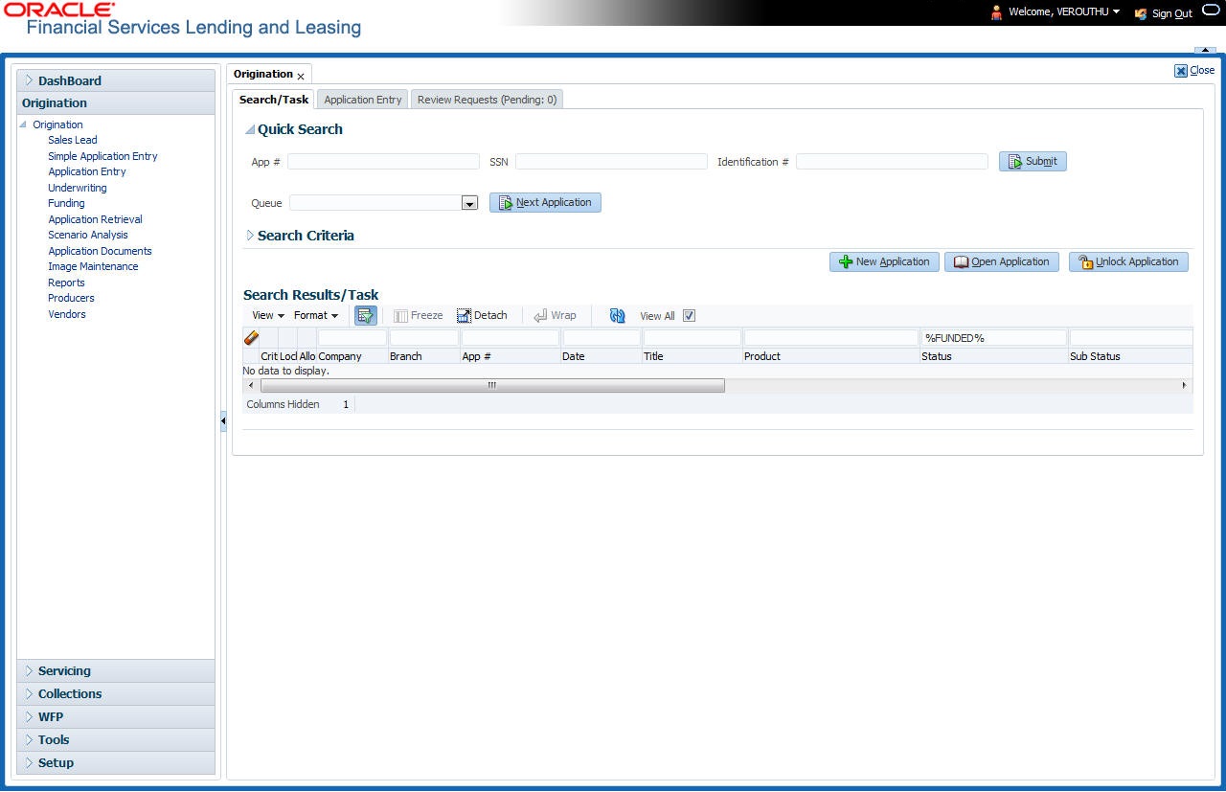This screenshot has width=1226, height=792.
Task: Open Funding in the navigation tree
Action: pyautogui.click(x=66, y=203)
